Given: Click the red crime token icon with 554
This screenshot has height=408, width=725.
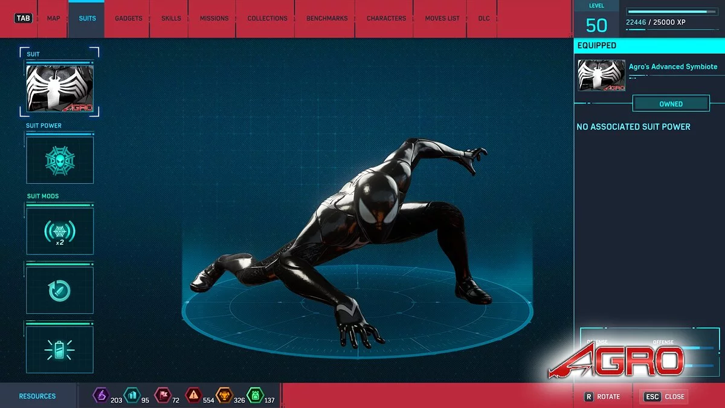Looking at the screenshot, I should coord(193,395).
